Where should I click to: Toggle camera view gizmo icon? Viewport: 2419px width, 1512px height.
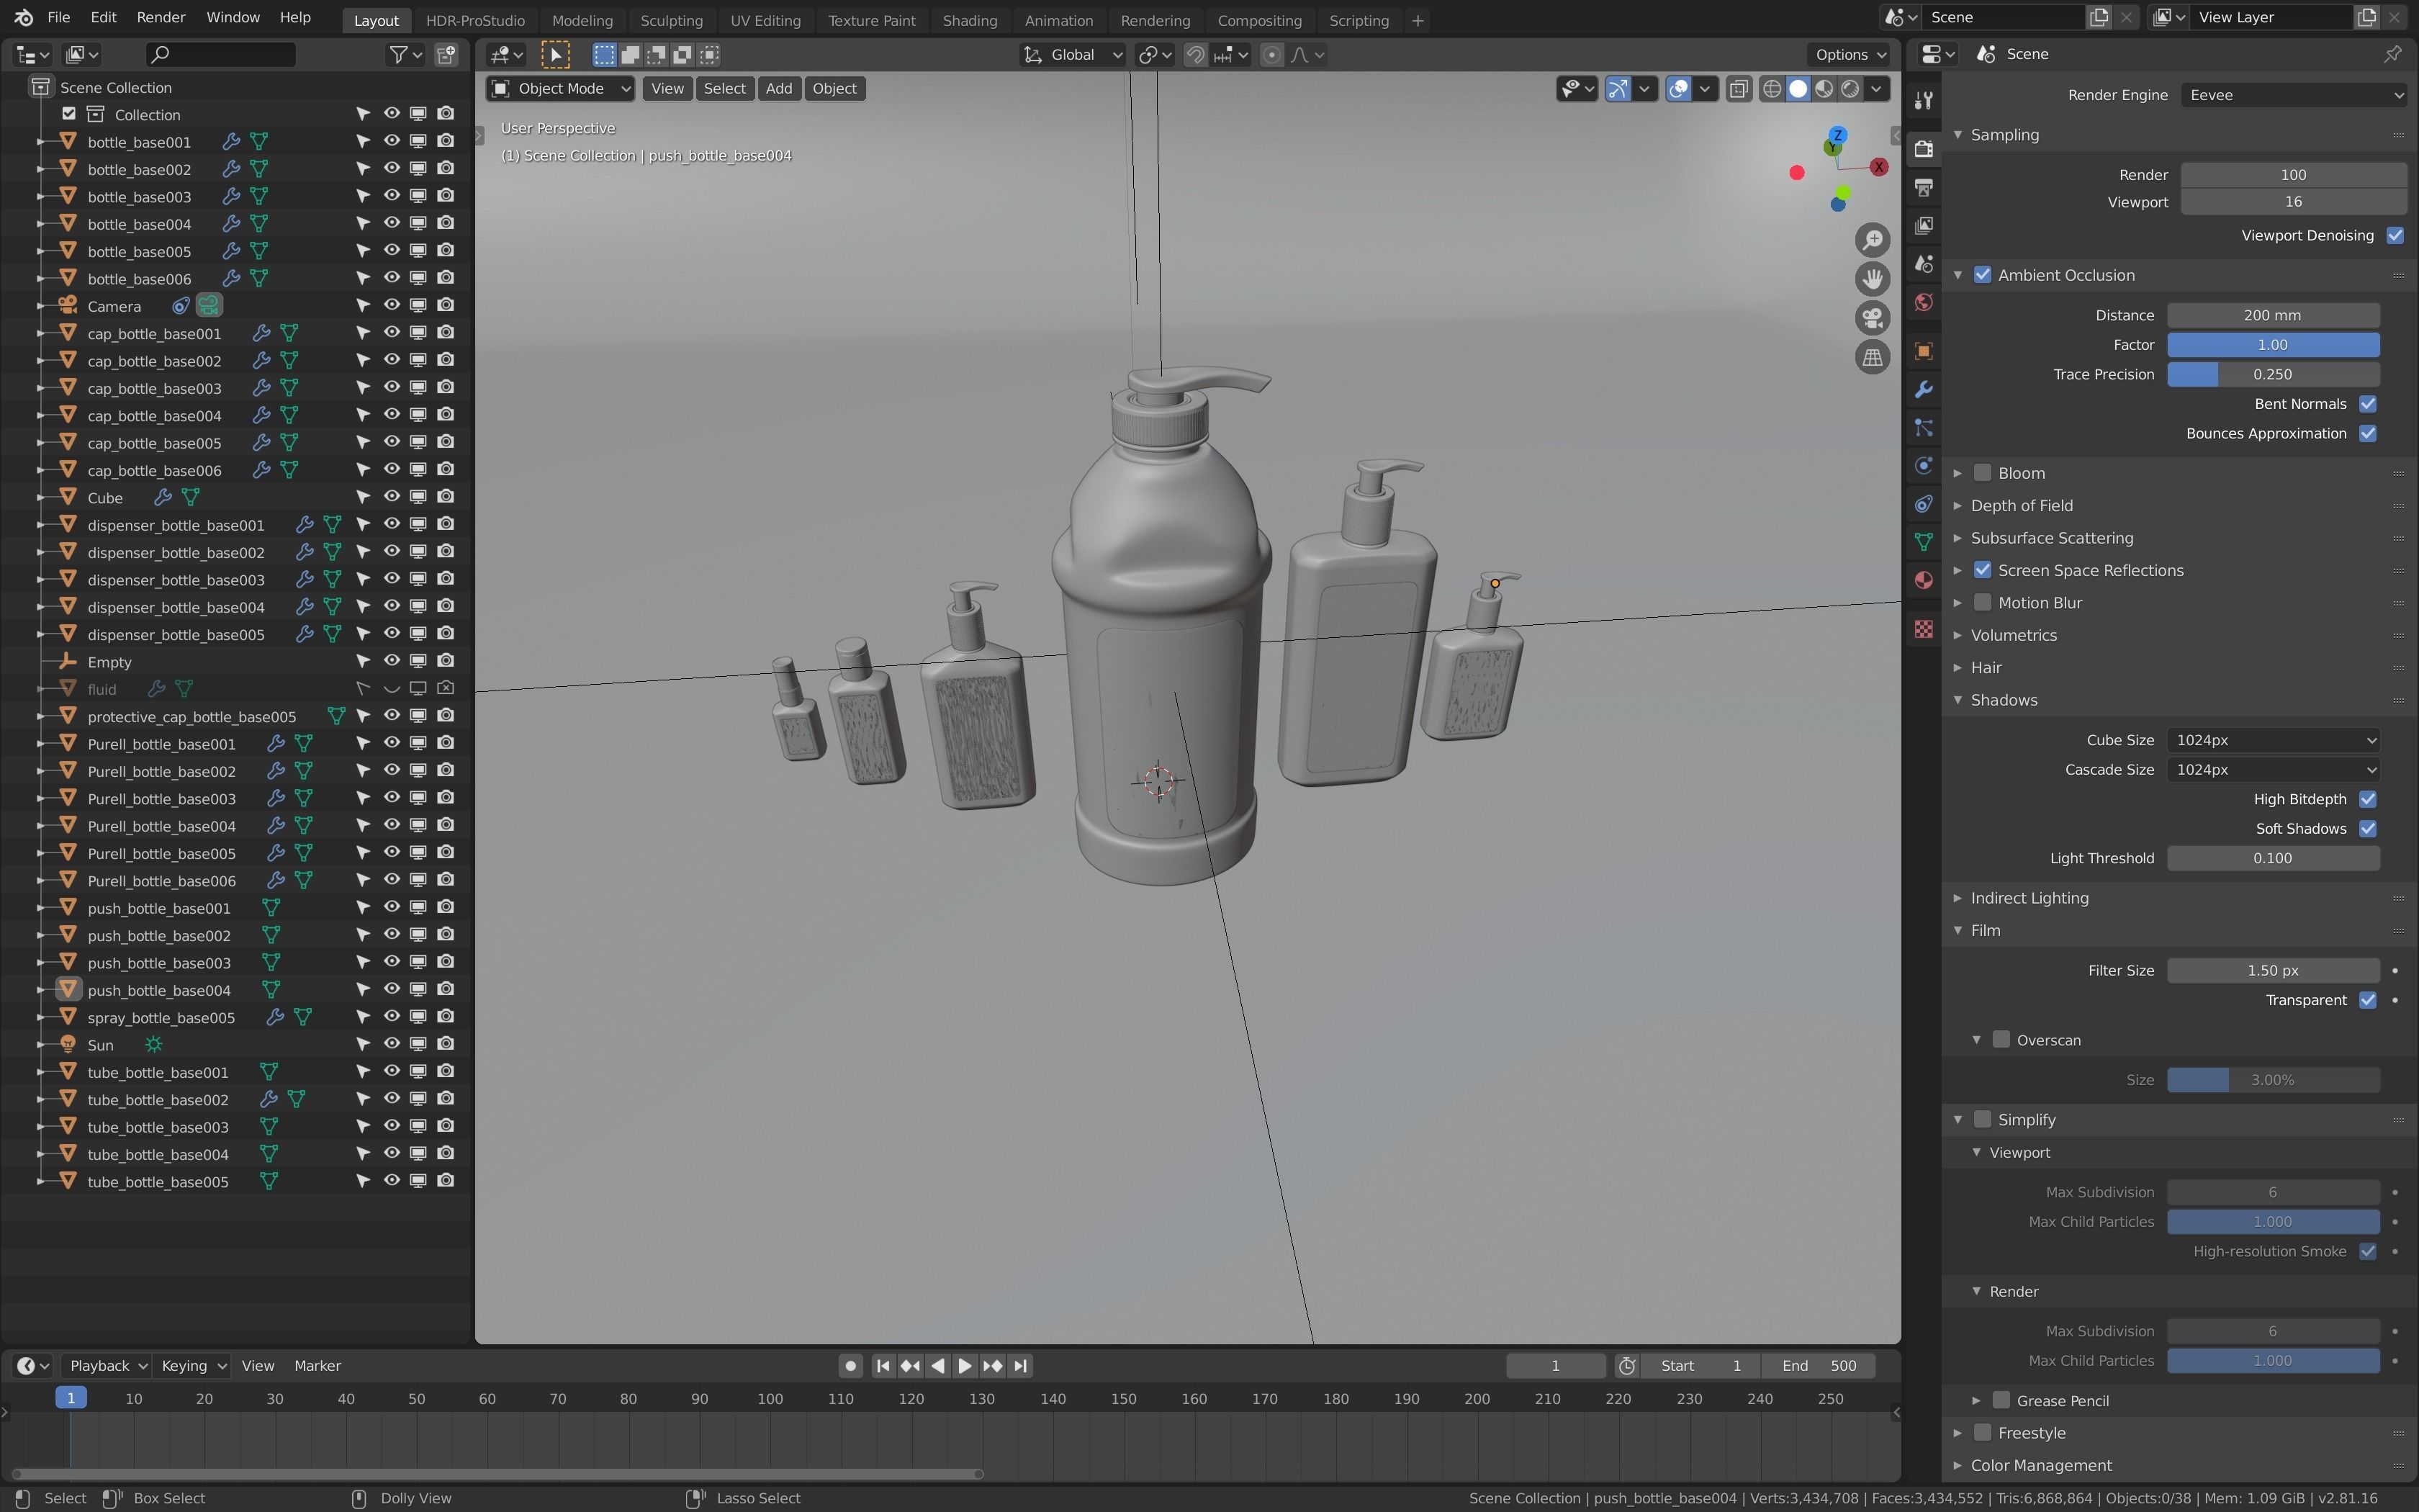(1873, 318)
